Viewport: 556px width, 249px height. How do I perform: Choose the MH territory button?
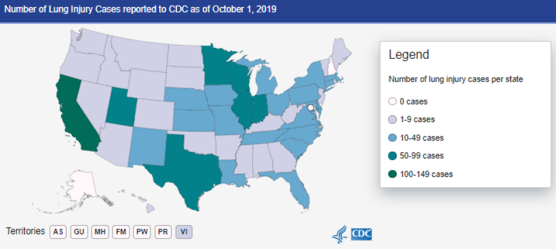pyautogui.click(x=100, y=232)
